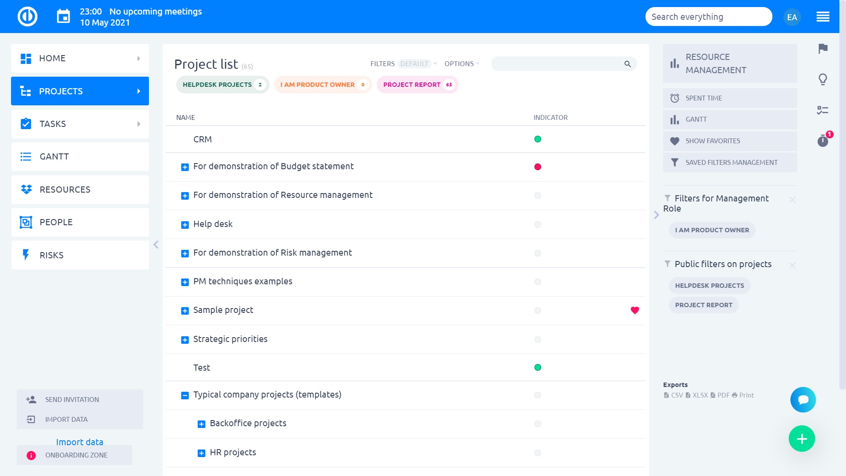Click the stopwatch timer icon with badge

pos(823,141)
